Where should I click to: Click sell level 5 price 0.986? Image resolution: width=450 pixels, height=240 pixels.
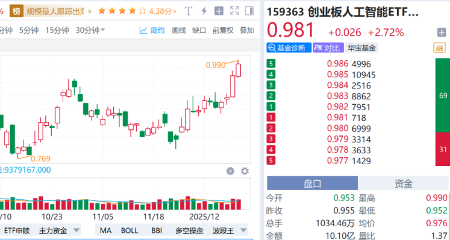tap(337, 64)
